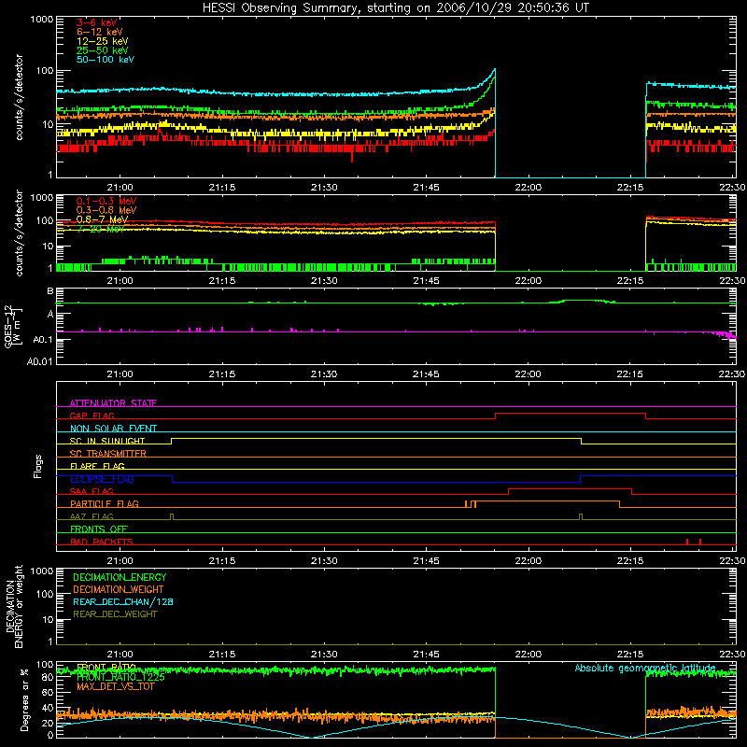Pick the NON_SOLAR_EVENT flag label
747x747 pixels.
113,429
